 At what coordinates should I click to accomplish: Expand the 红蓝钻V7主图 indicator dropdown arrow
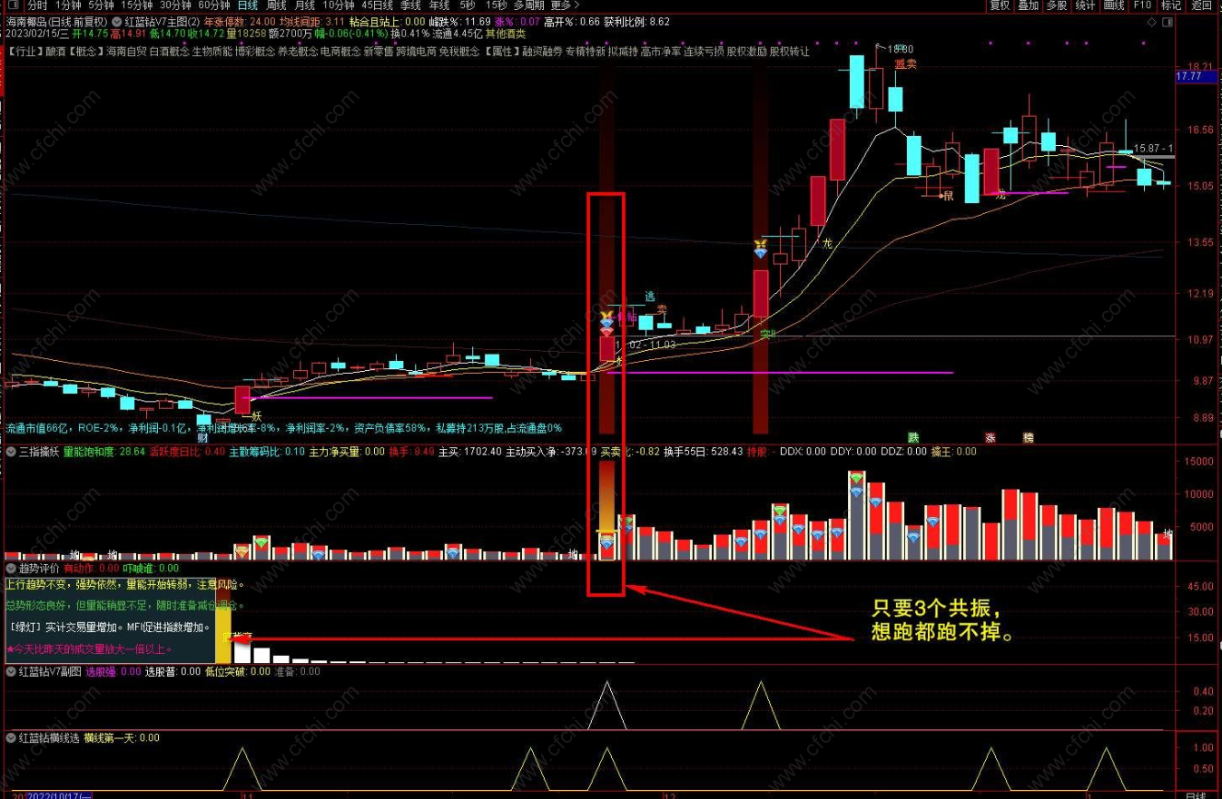pyautogui.click(x=117, y=22)
